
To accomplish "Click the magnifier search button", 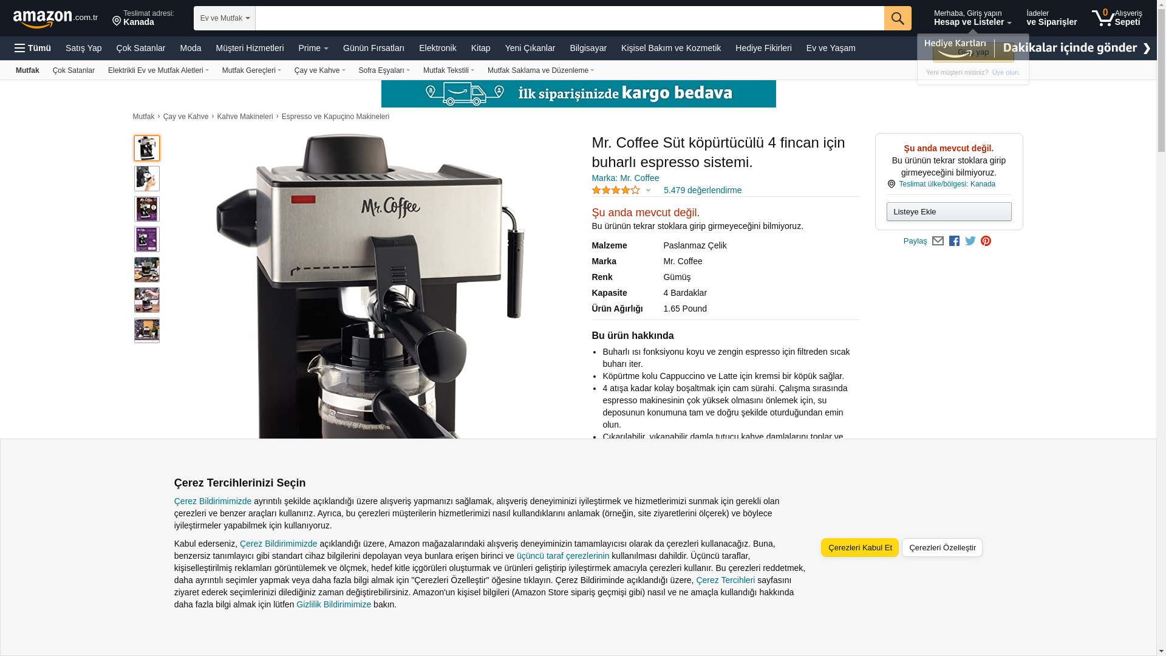I will pos(897,18).
